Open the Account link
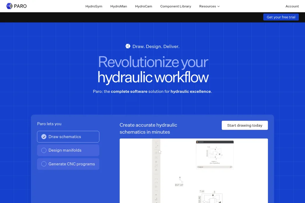The width and height of the screenshot is (305, 203). (x=292, y=6)
